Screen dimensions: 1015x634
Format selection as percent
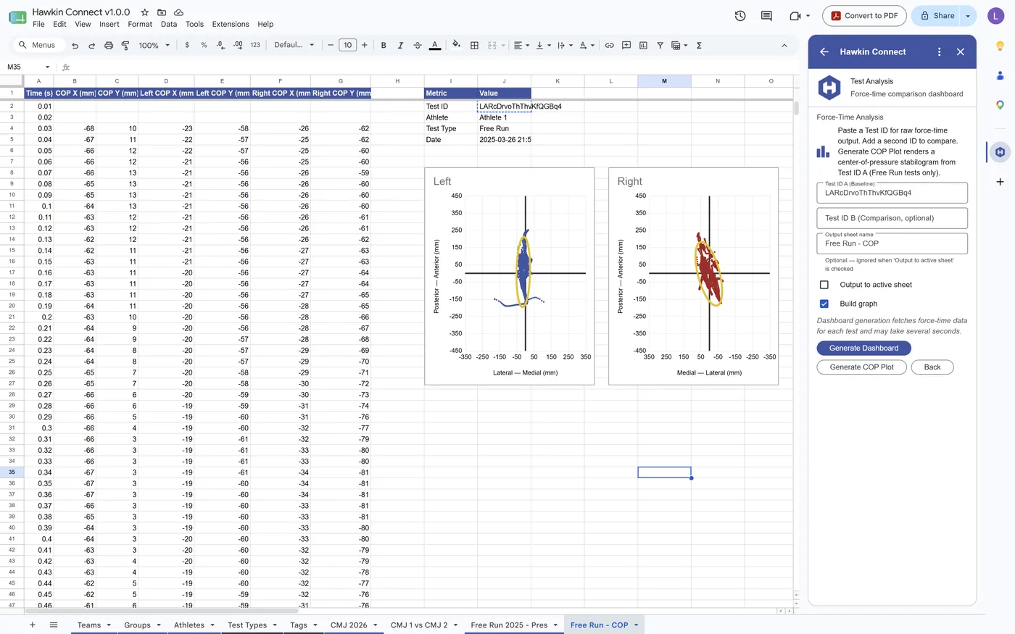point(204,46)
